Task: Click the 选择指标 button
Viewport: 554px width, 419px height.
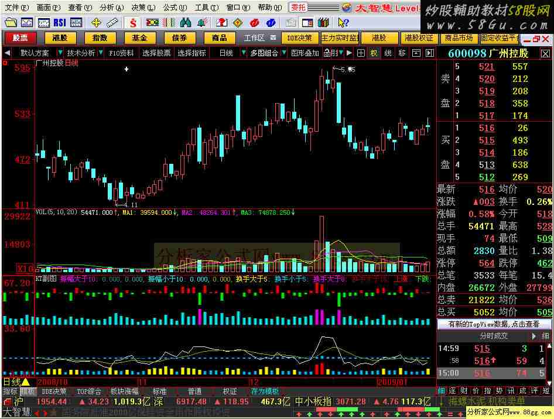Action: pyautogui.click(x=191, y=53)
